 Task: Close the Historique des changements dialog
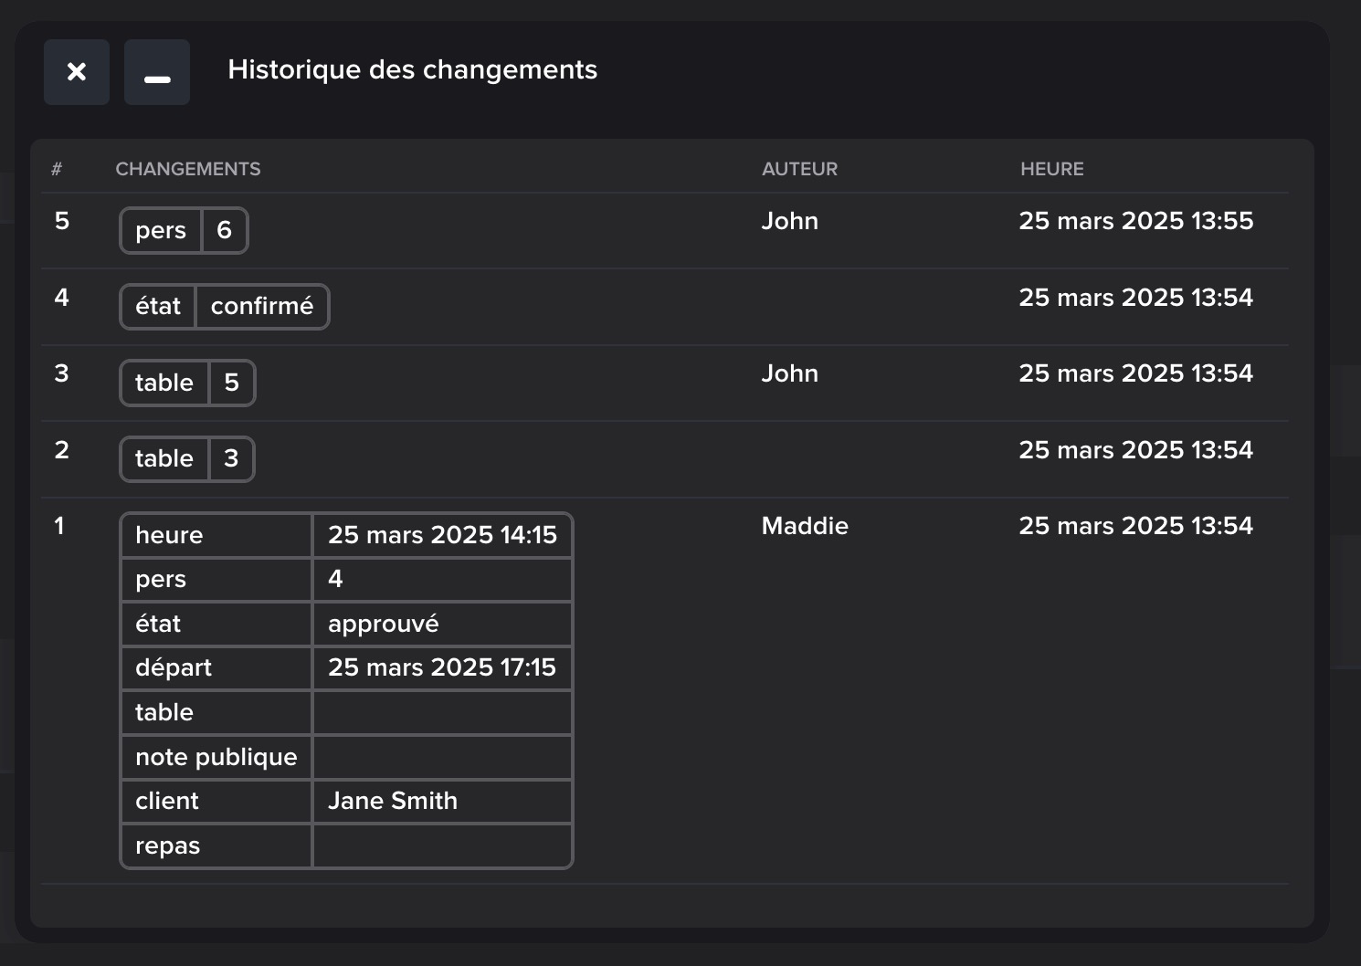pos(77,71)
